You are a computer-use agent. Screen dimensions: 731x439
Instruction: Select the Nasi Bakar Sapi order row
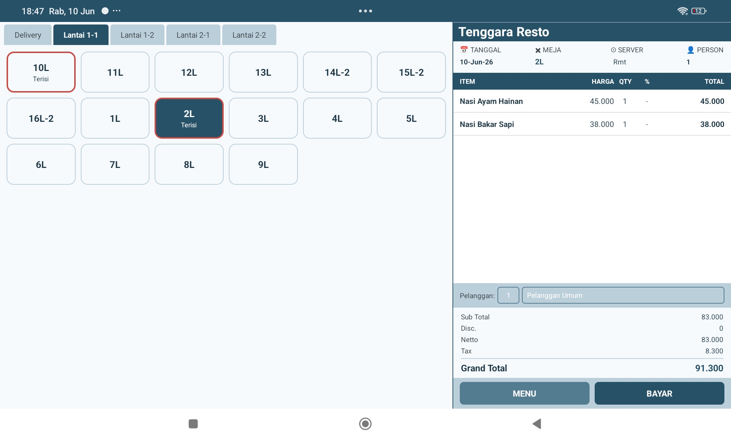[592, 124]
